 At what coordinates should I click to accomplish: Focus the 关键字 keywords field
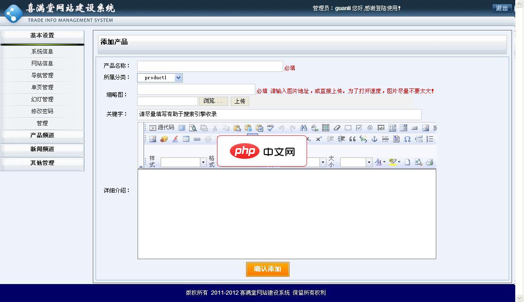pos(279,114)
